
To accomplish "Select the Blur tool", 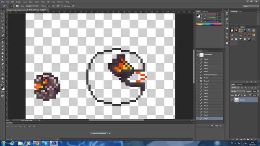I will (x=2, y=57).
